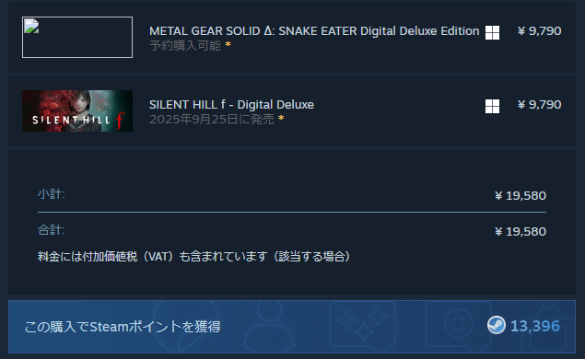
Task: Open the SILENT HILL f cover thumbnail
Action: coord(77,110)
